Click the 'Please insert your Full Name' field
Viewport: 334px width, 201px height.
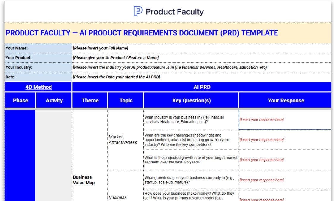tap(202, 48)
